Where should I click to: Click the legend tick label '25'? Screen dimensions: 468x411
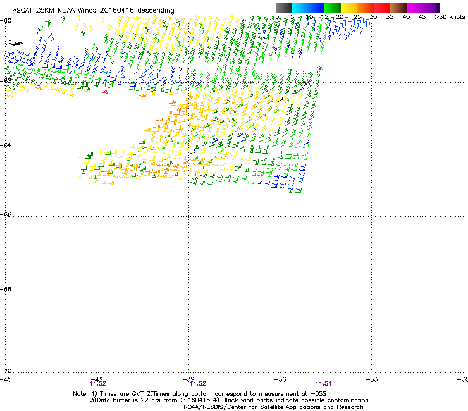(357, 17)
